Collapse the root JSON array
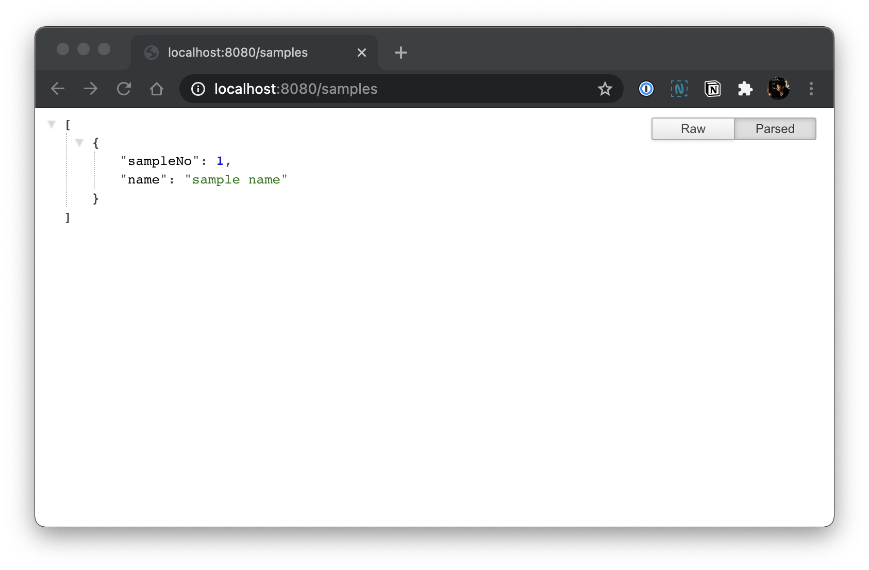 point(52,124)
